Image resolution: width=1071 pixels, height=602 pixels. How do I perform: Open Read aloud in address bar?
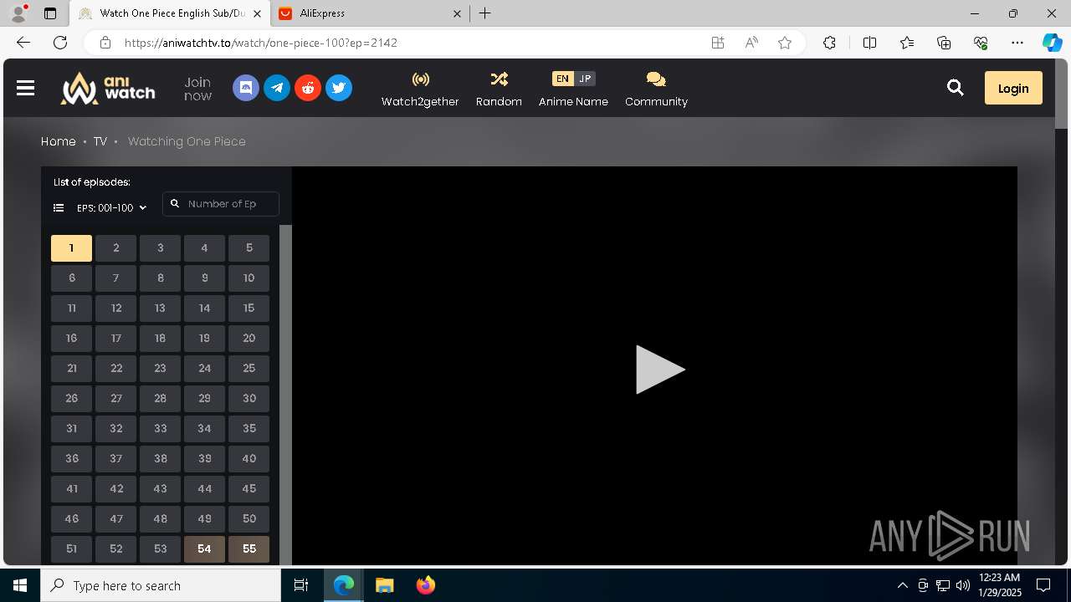[x=751, y=43]
